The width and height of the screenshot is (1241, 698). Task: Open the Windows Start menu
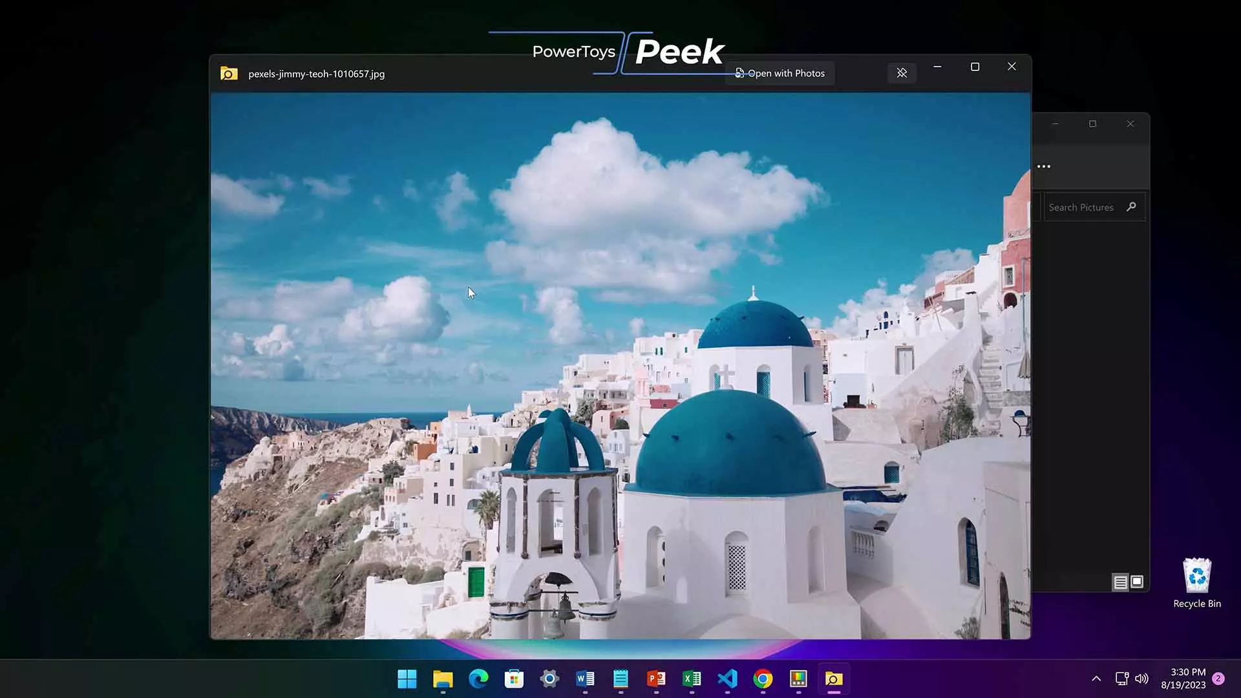tap(407, 679)
